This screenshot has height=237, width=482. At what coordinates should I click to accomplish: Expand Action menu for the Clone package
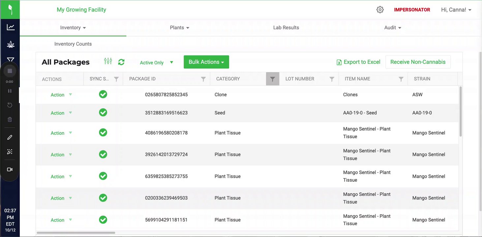[x=61, y=95]
